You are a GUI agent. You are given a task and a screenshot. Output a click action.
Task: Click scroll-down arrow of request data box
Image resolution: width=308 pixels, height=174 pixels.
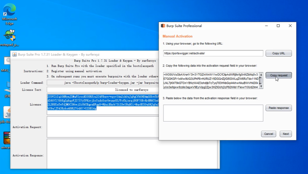(261, 87)
